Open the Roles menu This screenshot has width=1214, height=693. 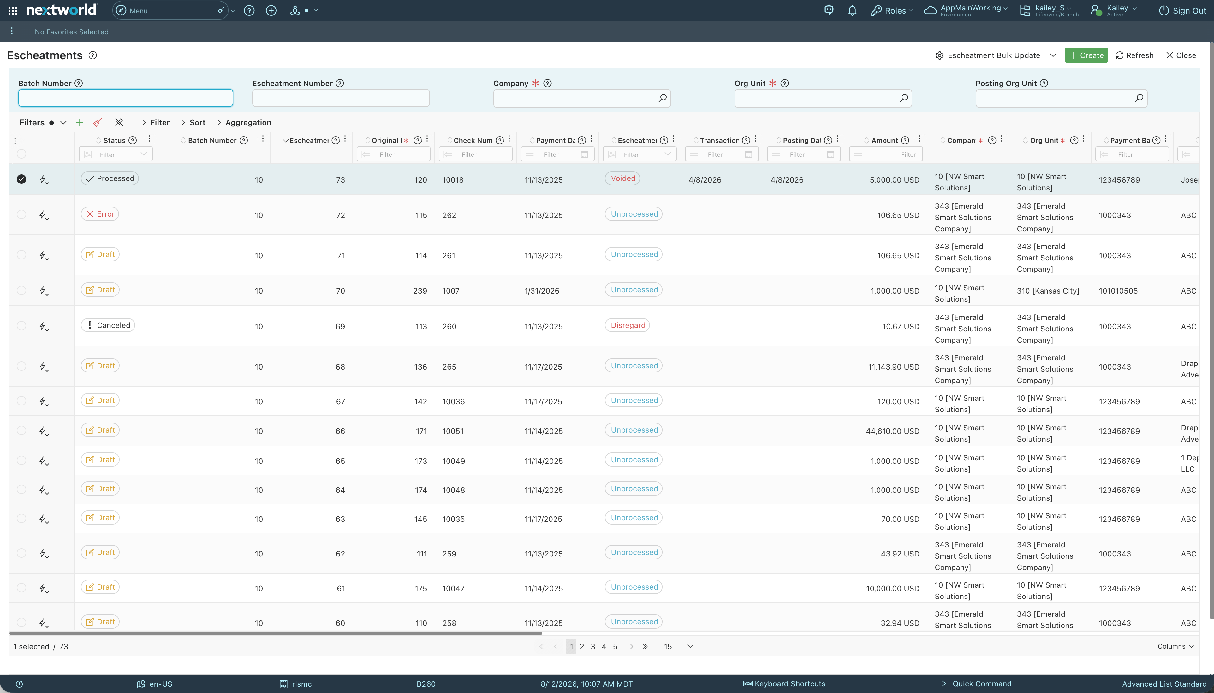[892, 10]
